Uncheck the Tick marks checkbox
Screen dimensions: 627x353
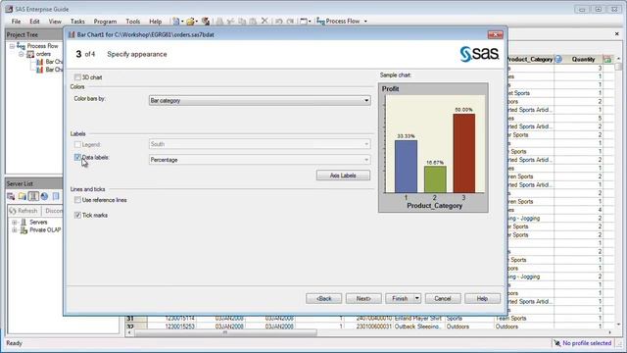(x=77, y=216)
